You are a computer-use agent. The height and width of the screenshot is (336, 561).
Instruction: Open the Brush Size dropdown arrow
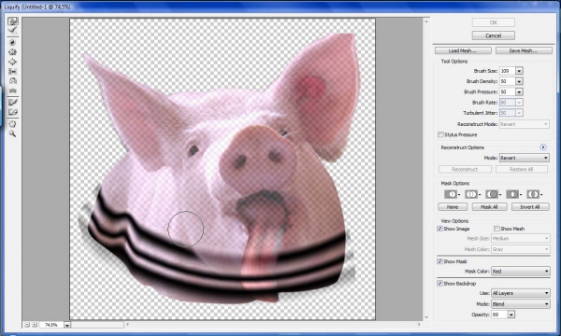pos(519,71)
